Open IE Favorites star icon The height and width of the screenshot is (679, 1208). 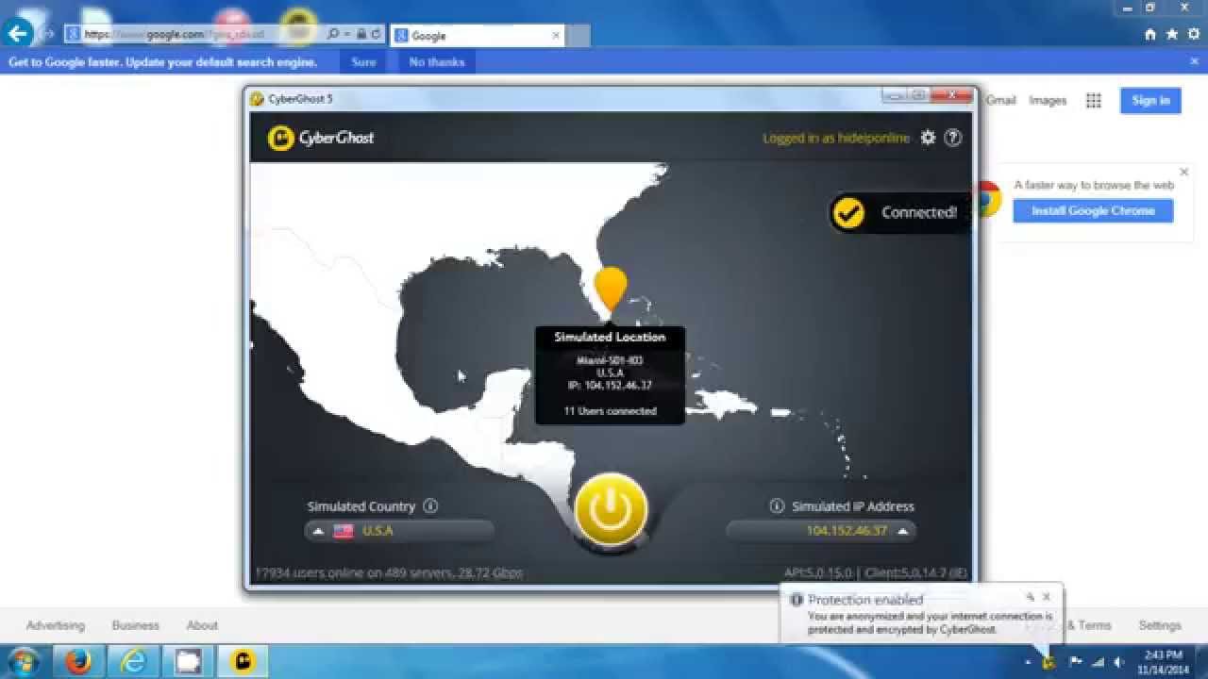coord(1172,34)
